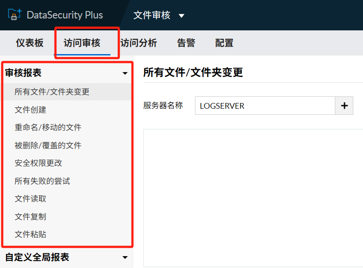This screenshot has height=268, width=363.
Task: View the 文件读取 report
Action: (x=30, y=198)
